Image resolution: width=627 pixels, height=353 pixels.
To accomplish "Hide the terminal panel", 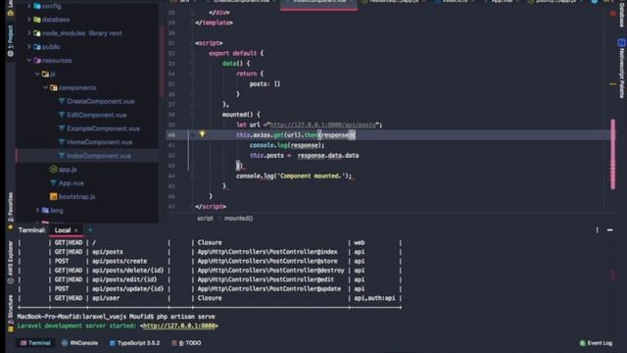I will coord(609,230).
